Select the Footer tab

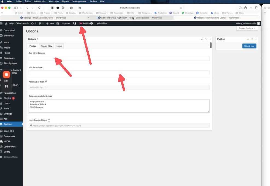point(33,46)
